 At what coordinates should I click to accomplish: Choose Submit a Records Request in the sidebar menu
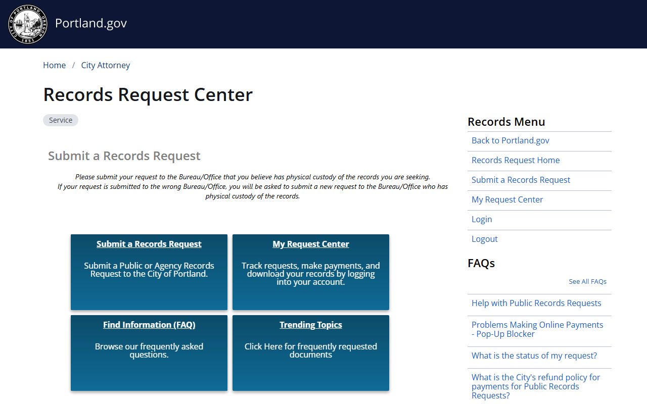click(x=521, y=180)
